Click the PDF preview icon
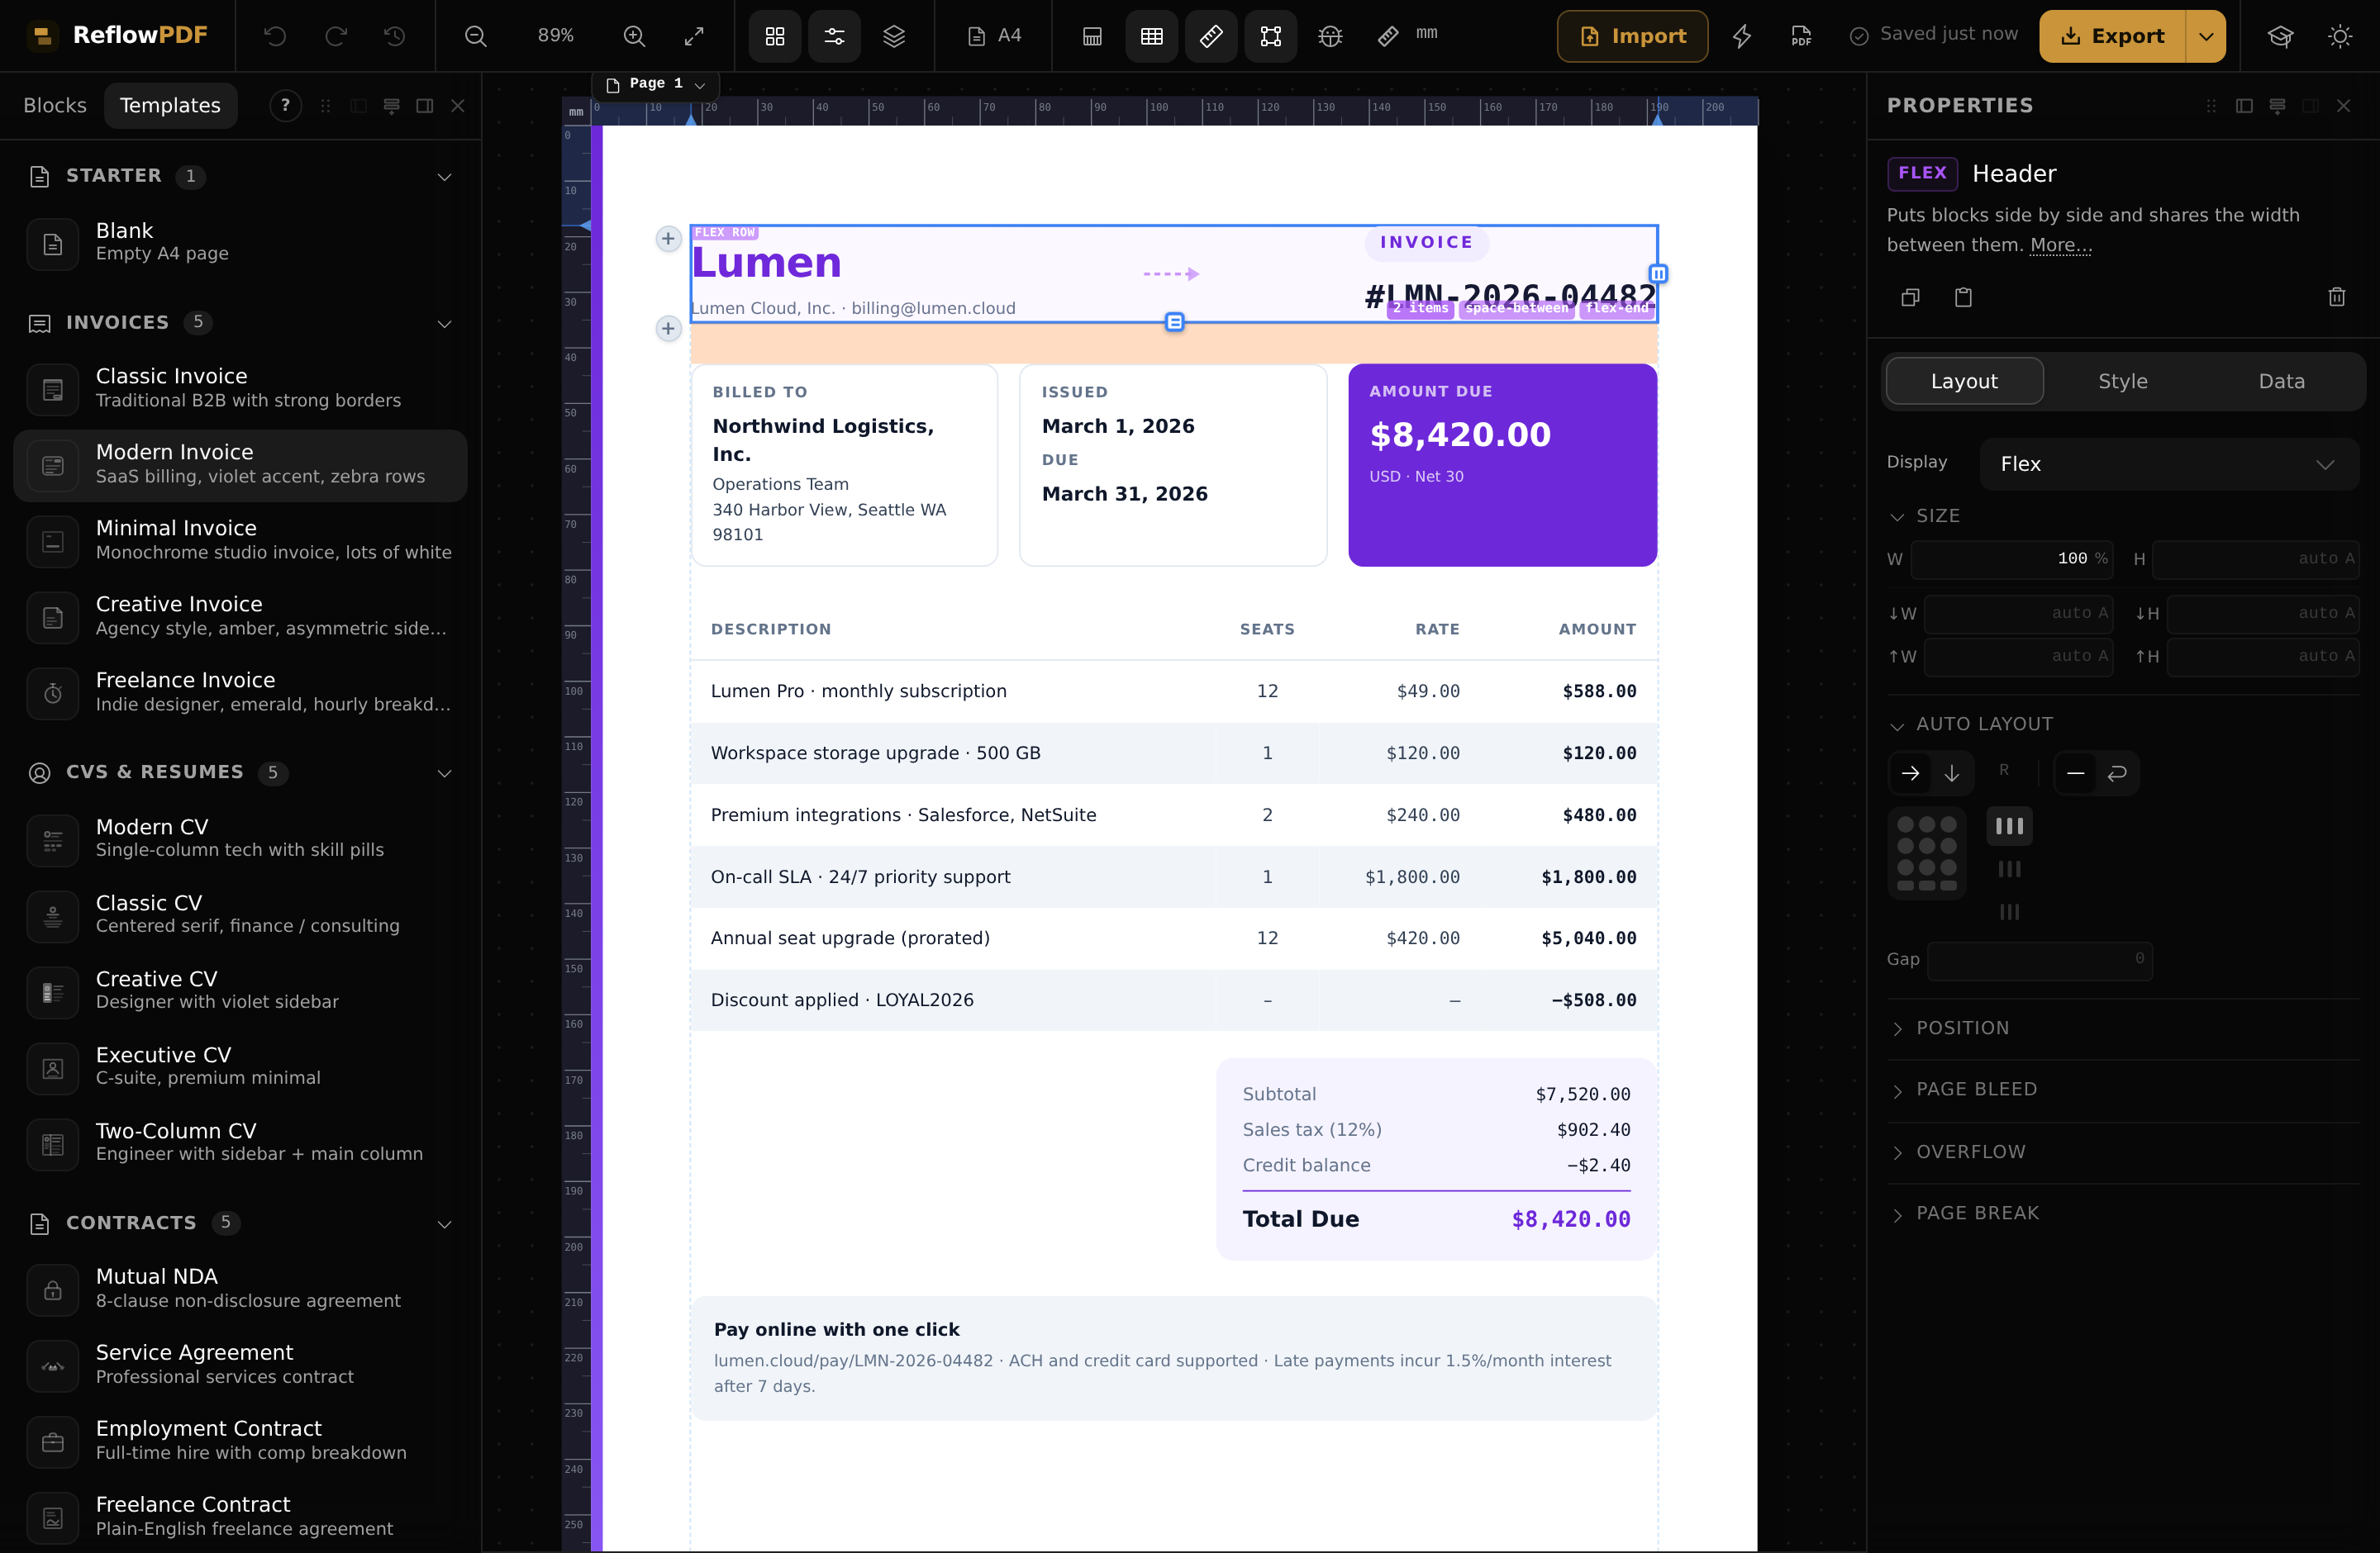The image size is (2380, 1553). coord(1801,36)
